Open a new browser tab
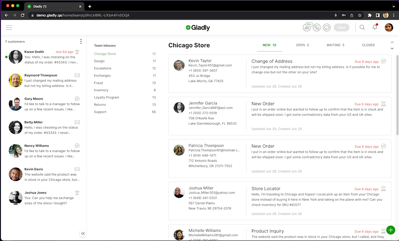Image resolution: width=399 pixels, height=241 pixels. pyautogui.click(x=89, y=6)
